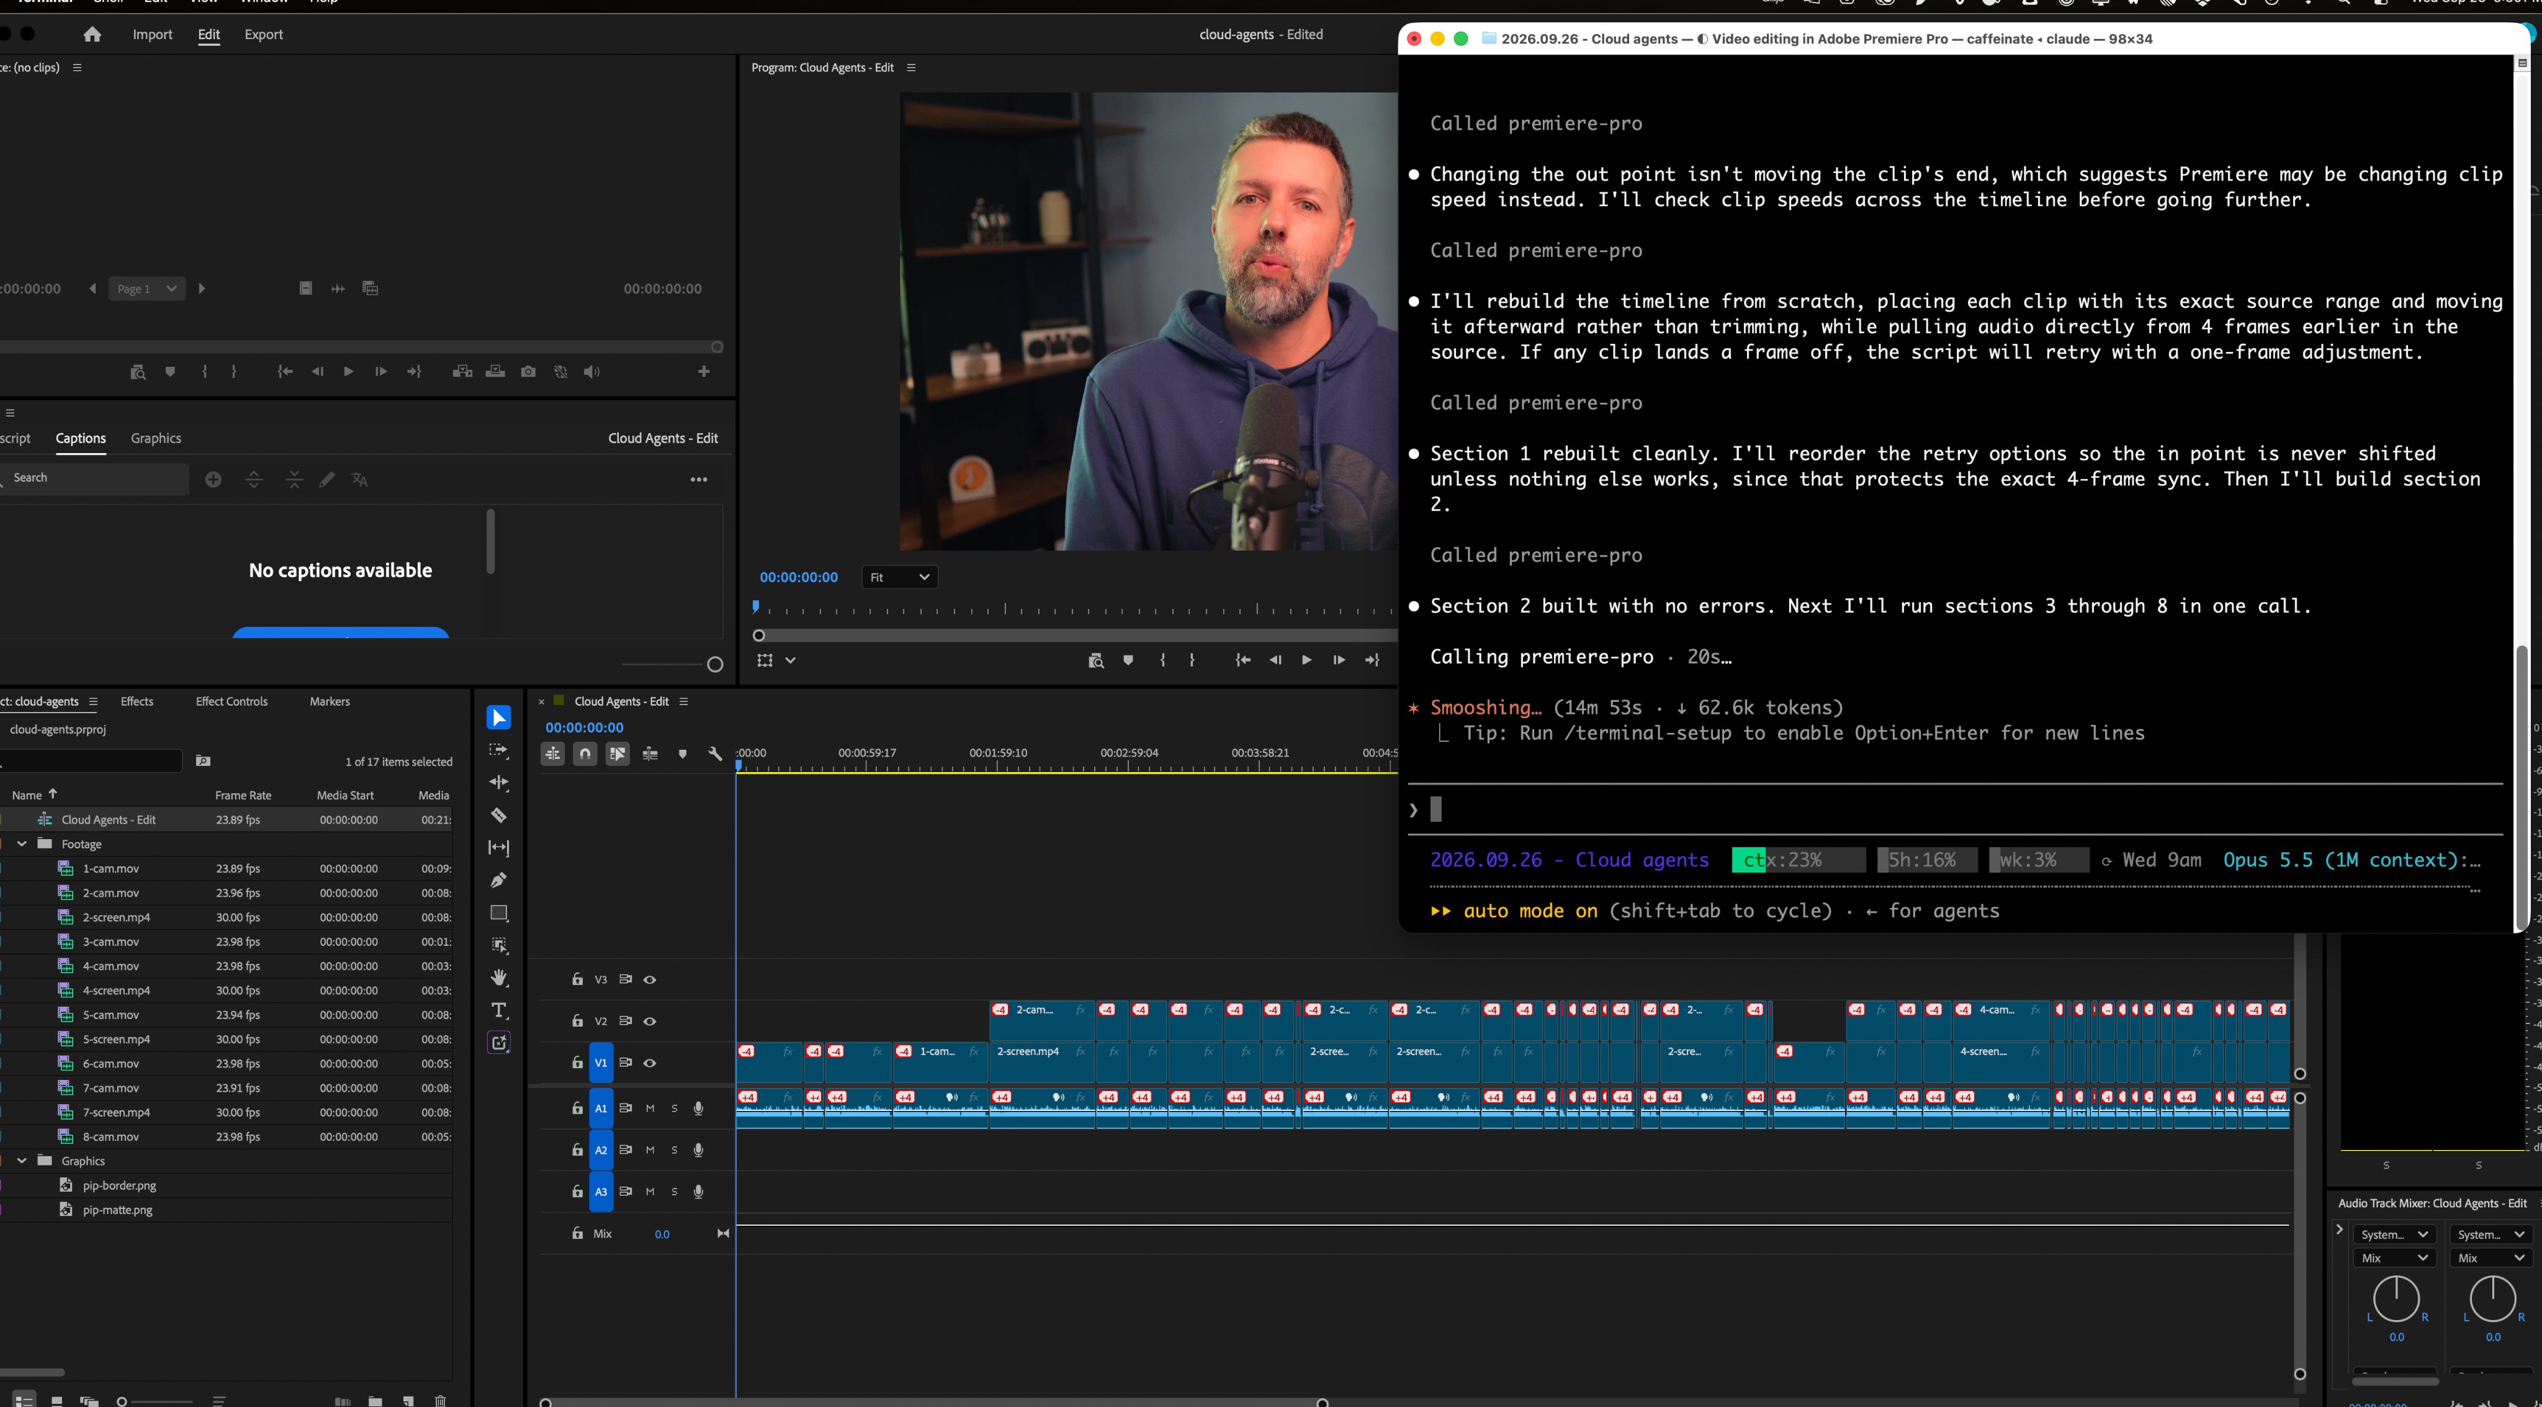Image resolution: width=2542 pixels, height=1407 pixels.
Task: Collapse the Graphics bin
Action: click(x=22, y=1161)
